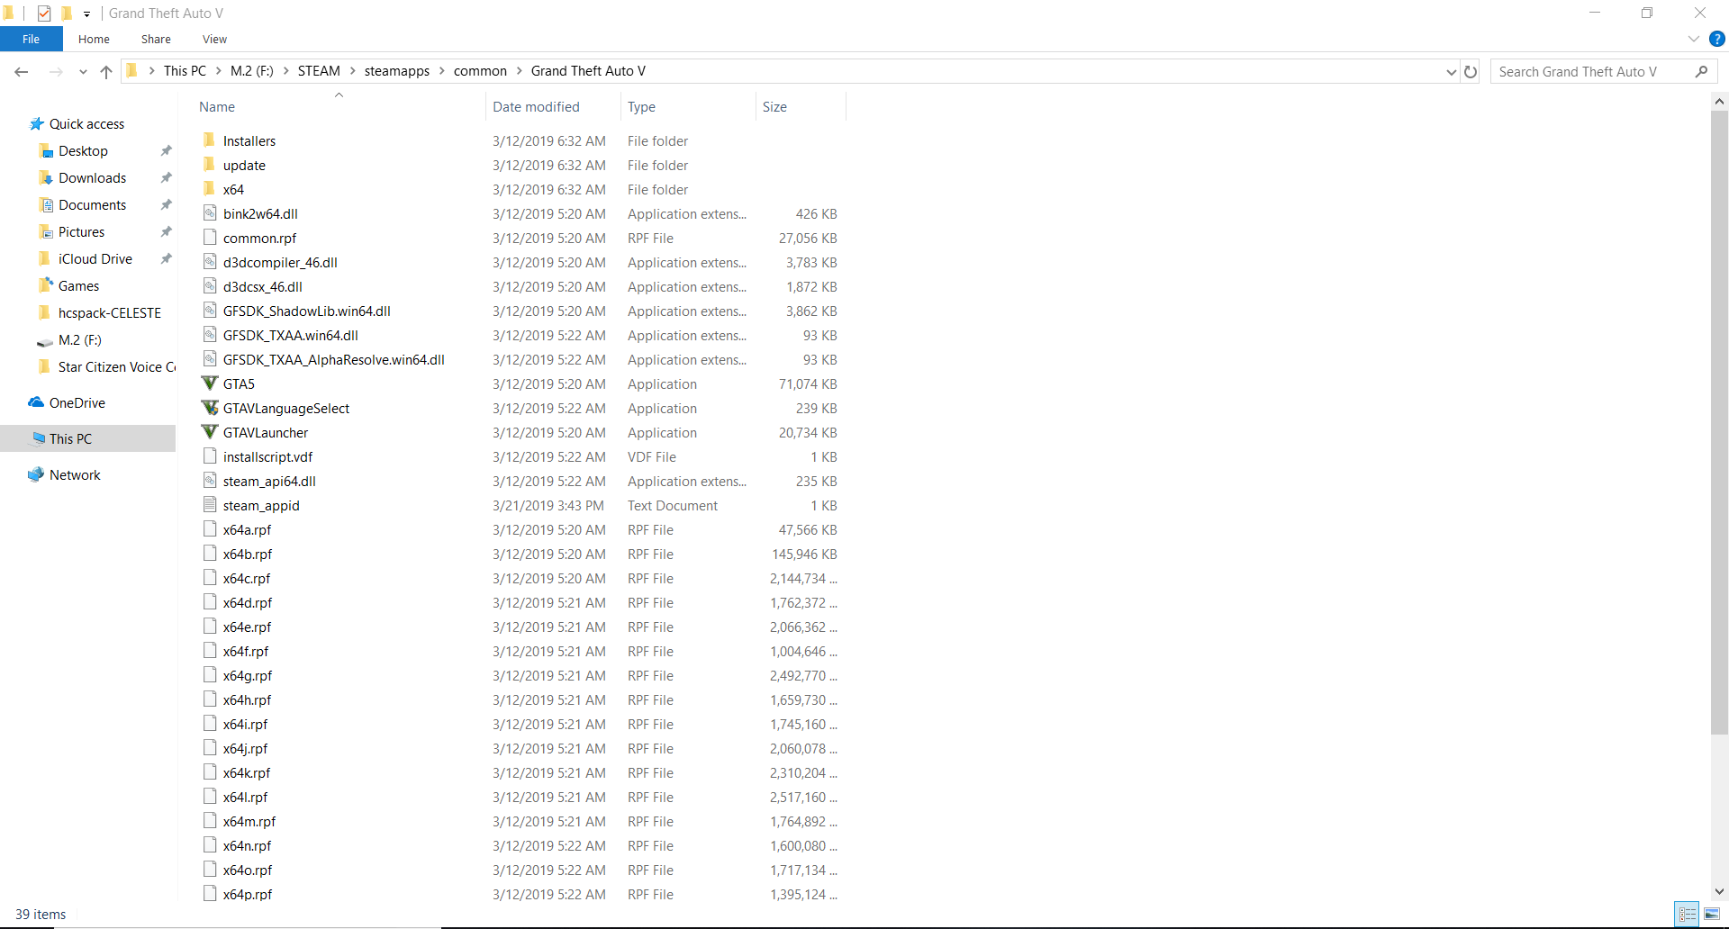The width and height of the screenshot is (1729, 929).
Task: Click the Properties quick access toolbar icon
Action: [x=44, y=14]
